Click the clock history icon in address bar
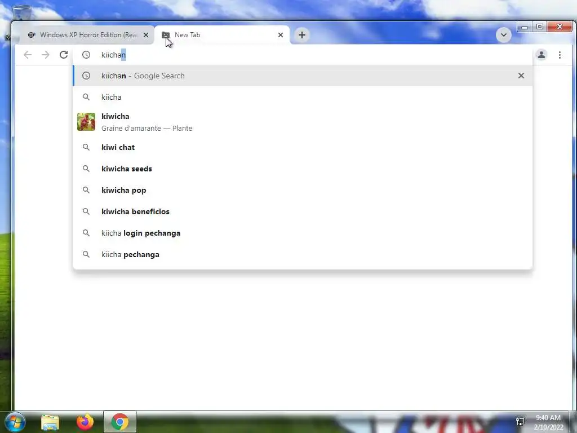 click(x=86, y=55)
